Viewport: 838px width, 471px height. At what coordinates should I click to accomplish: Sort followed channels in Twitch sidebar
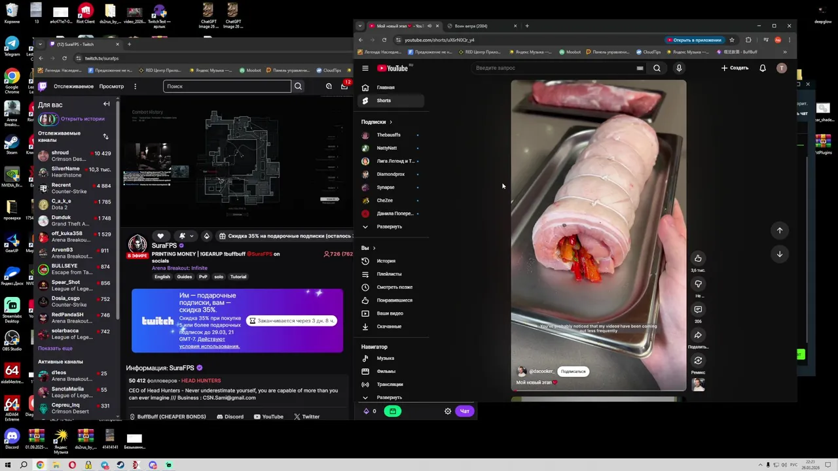(x=105, y=137)
